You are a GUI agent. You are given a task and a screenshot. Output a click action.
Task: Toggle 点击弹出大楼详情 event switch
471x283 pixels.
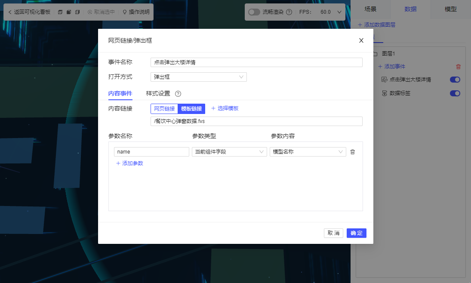[455, 80]
